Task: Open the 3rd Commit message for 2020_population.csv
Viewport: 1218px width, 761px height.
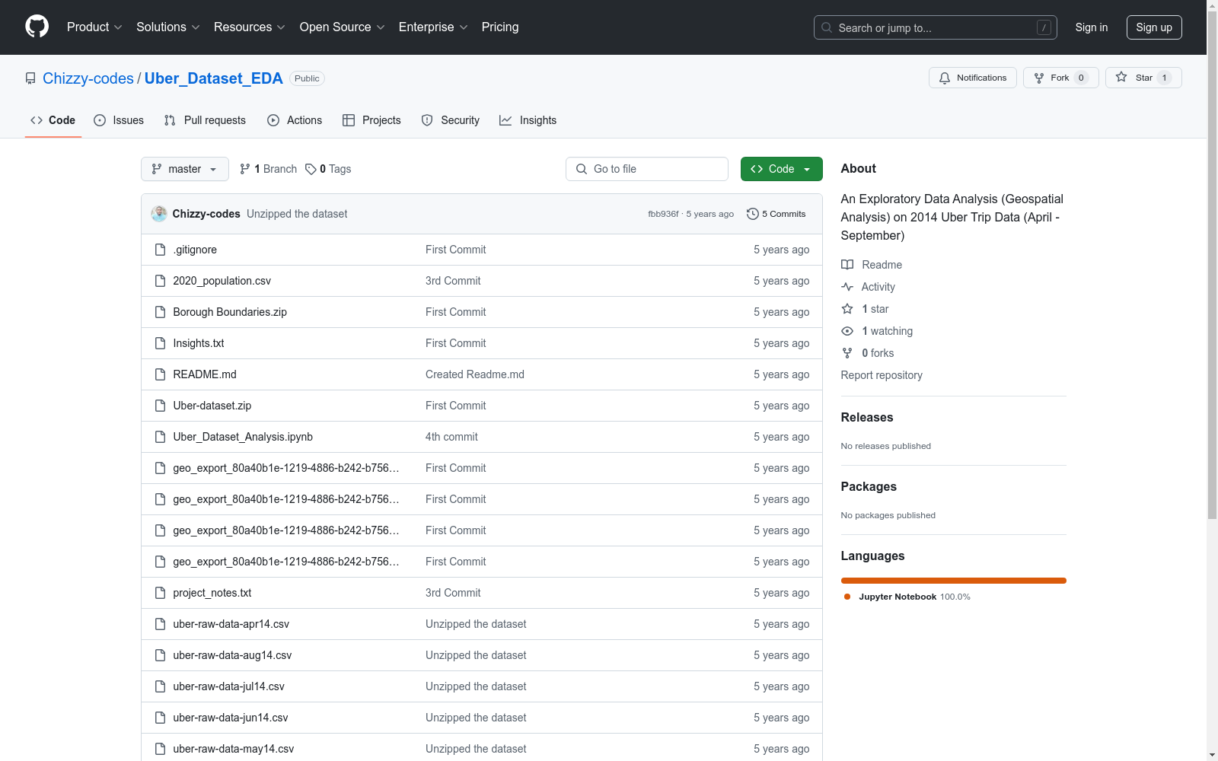Action: pyautogui.click(x=453, y=281)
